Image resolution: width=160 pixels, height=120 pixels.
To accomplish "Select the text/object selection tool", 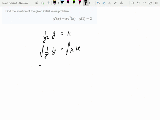I will click(37, 3).
